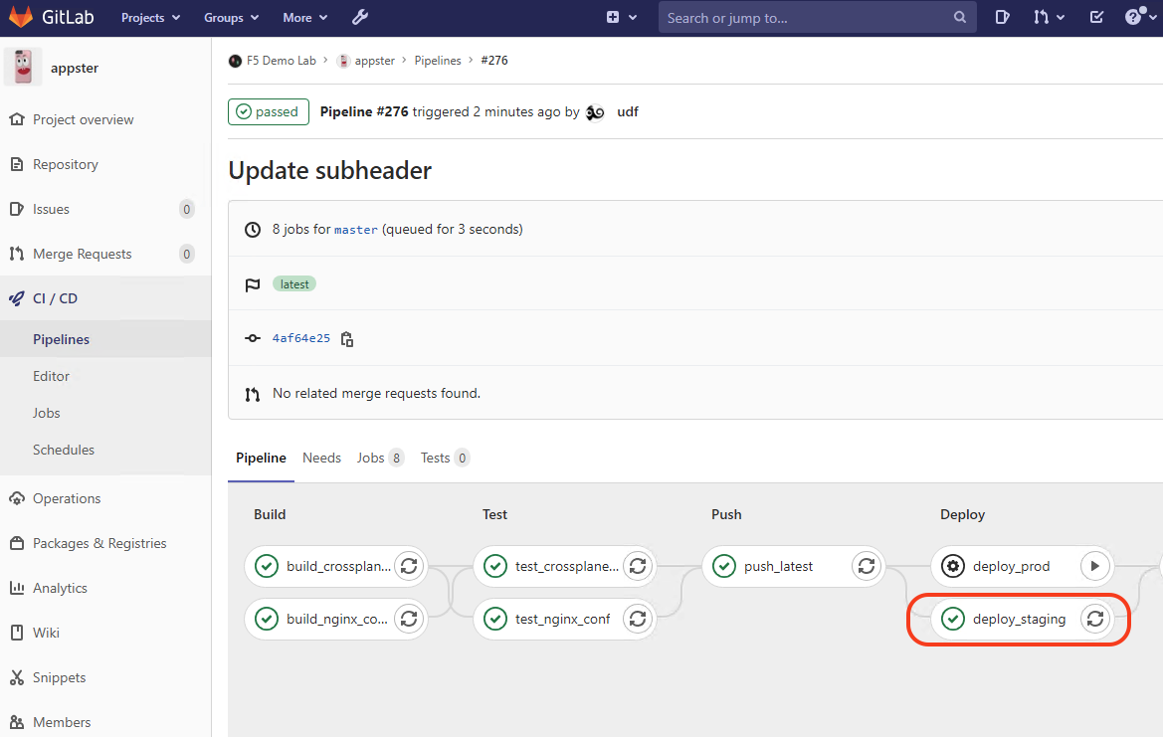This screenshot has width=1163, height=737.
Task: Open the To-Do list icon
Action: (1096, 17)
